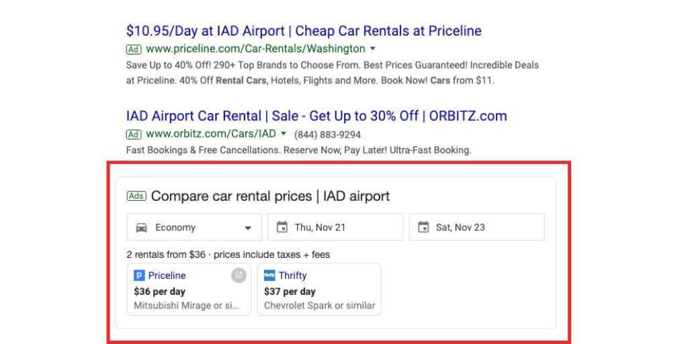Open the Economy car type dropdown
The width and height of the screenshot is (688, 344).
point(194,227)
